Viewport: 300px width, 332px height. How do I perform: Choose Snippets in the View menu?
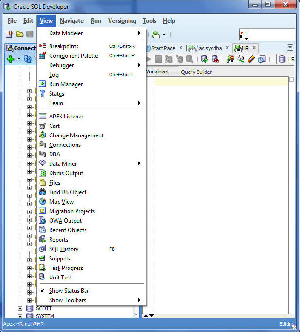(60, 259)
